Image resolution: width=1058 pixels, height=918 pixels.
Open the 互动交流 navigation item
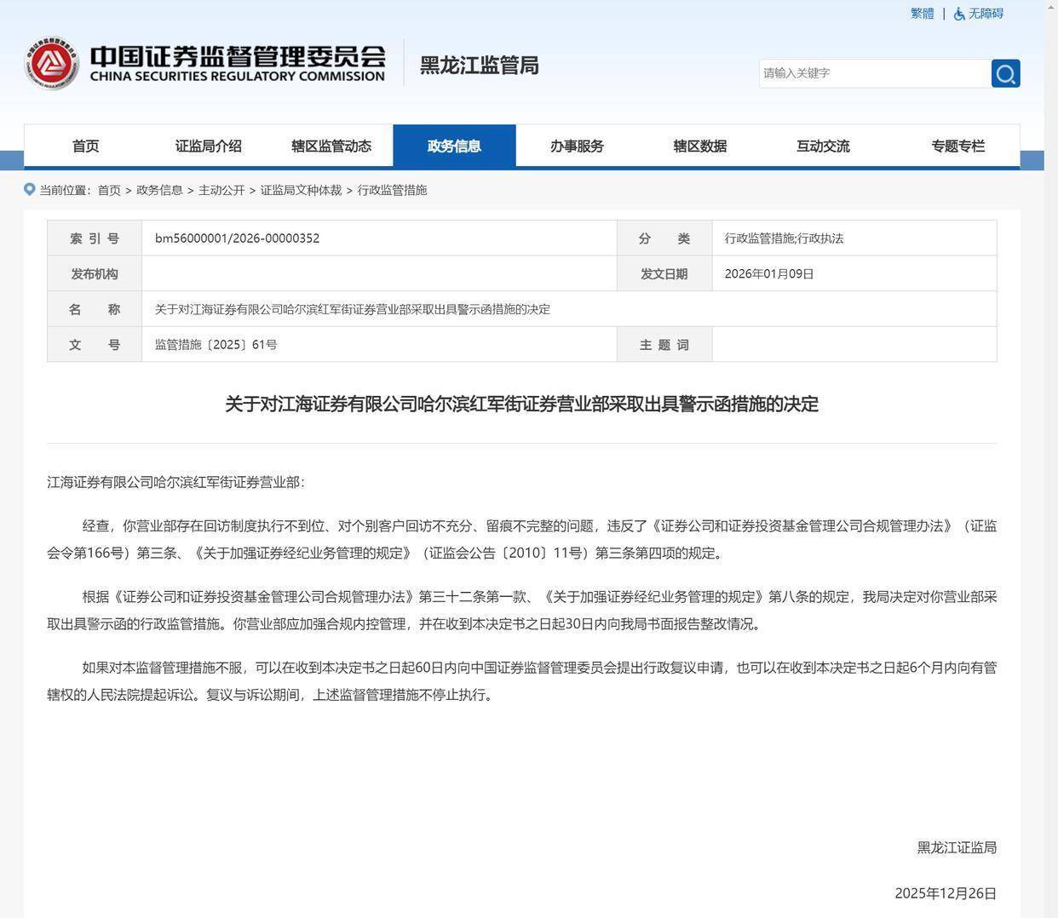click(823, 146)
